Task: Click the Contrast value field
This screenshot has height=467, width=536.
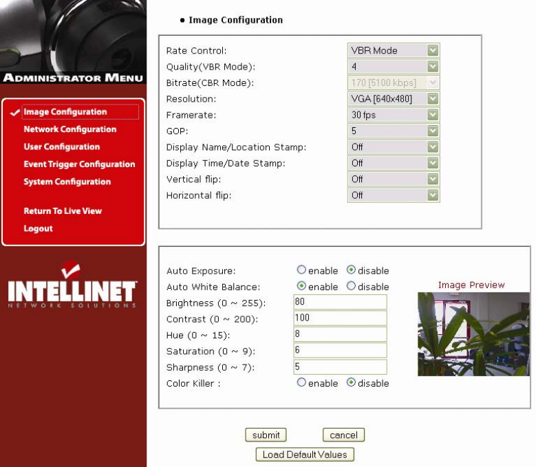Action: pos(340,318)
